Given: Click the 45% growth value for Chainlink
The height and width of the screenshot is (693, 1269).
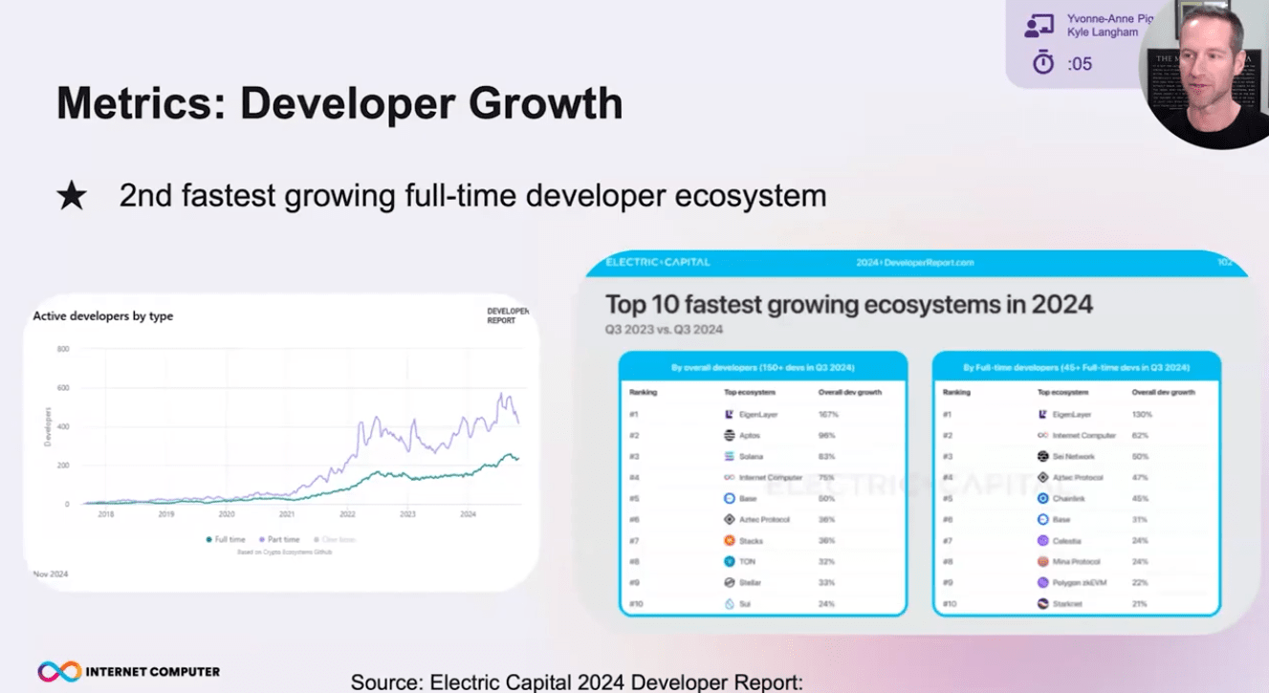Looking at the screenshot, I should (1141, 499).
